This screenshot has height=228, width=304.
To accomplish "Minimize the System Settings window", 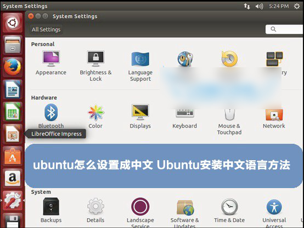I will tap(38, 16).
